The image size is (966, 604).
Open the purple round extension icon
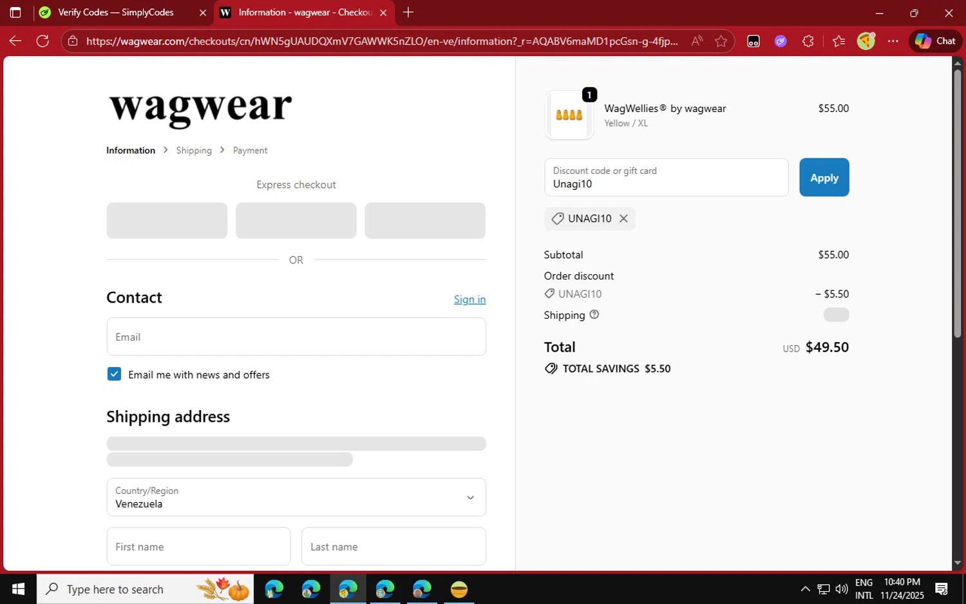(781, 41)
